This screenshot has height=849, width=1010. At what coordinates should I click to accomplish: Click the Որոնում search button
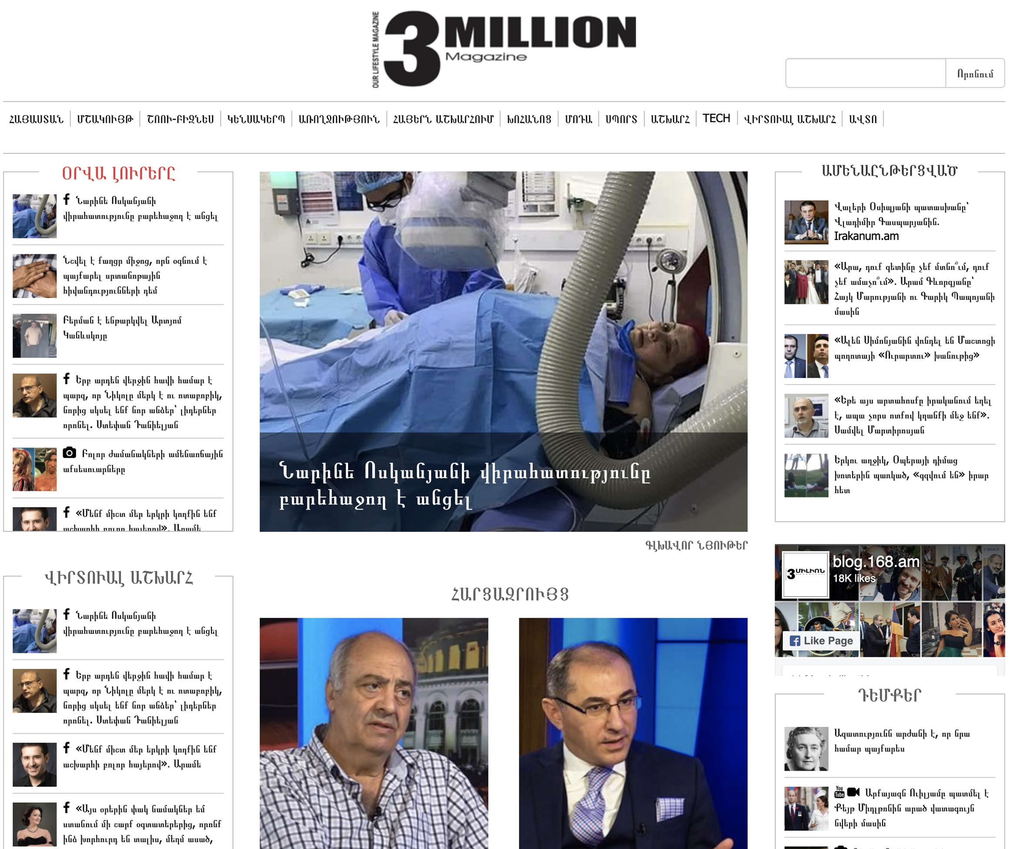975,73
